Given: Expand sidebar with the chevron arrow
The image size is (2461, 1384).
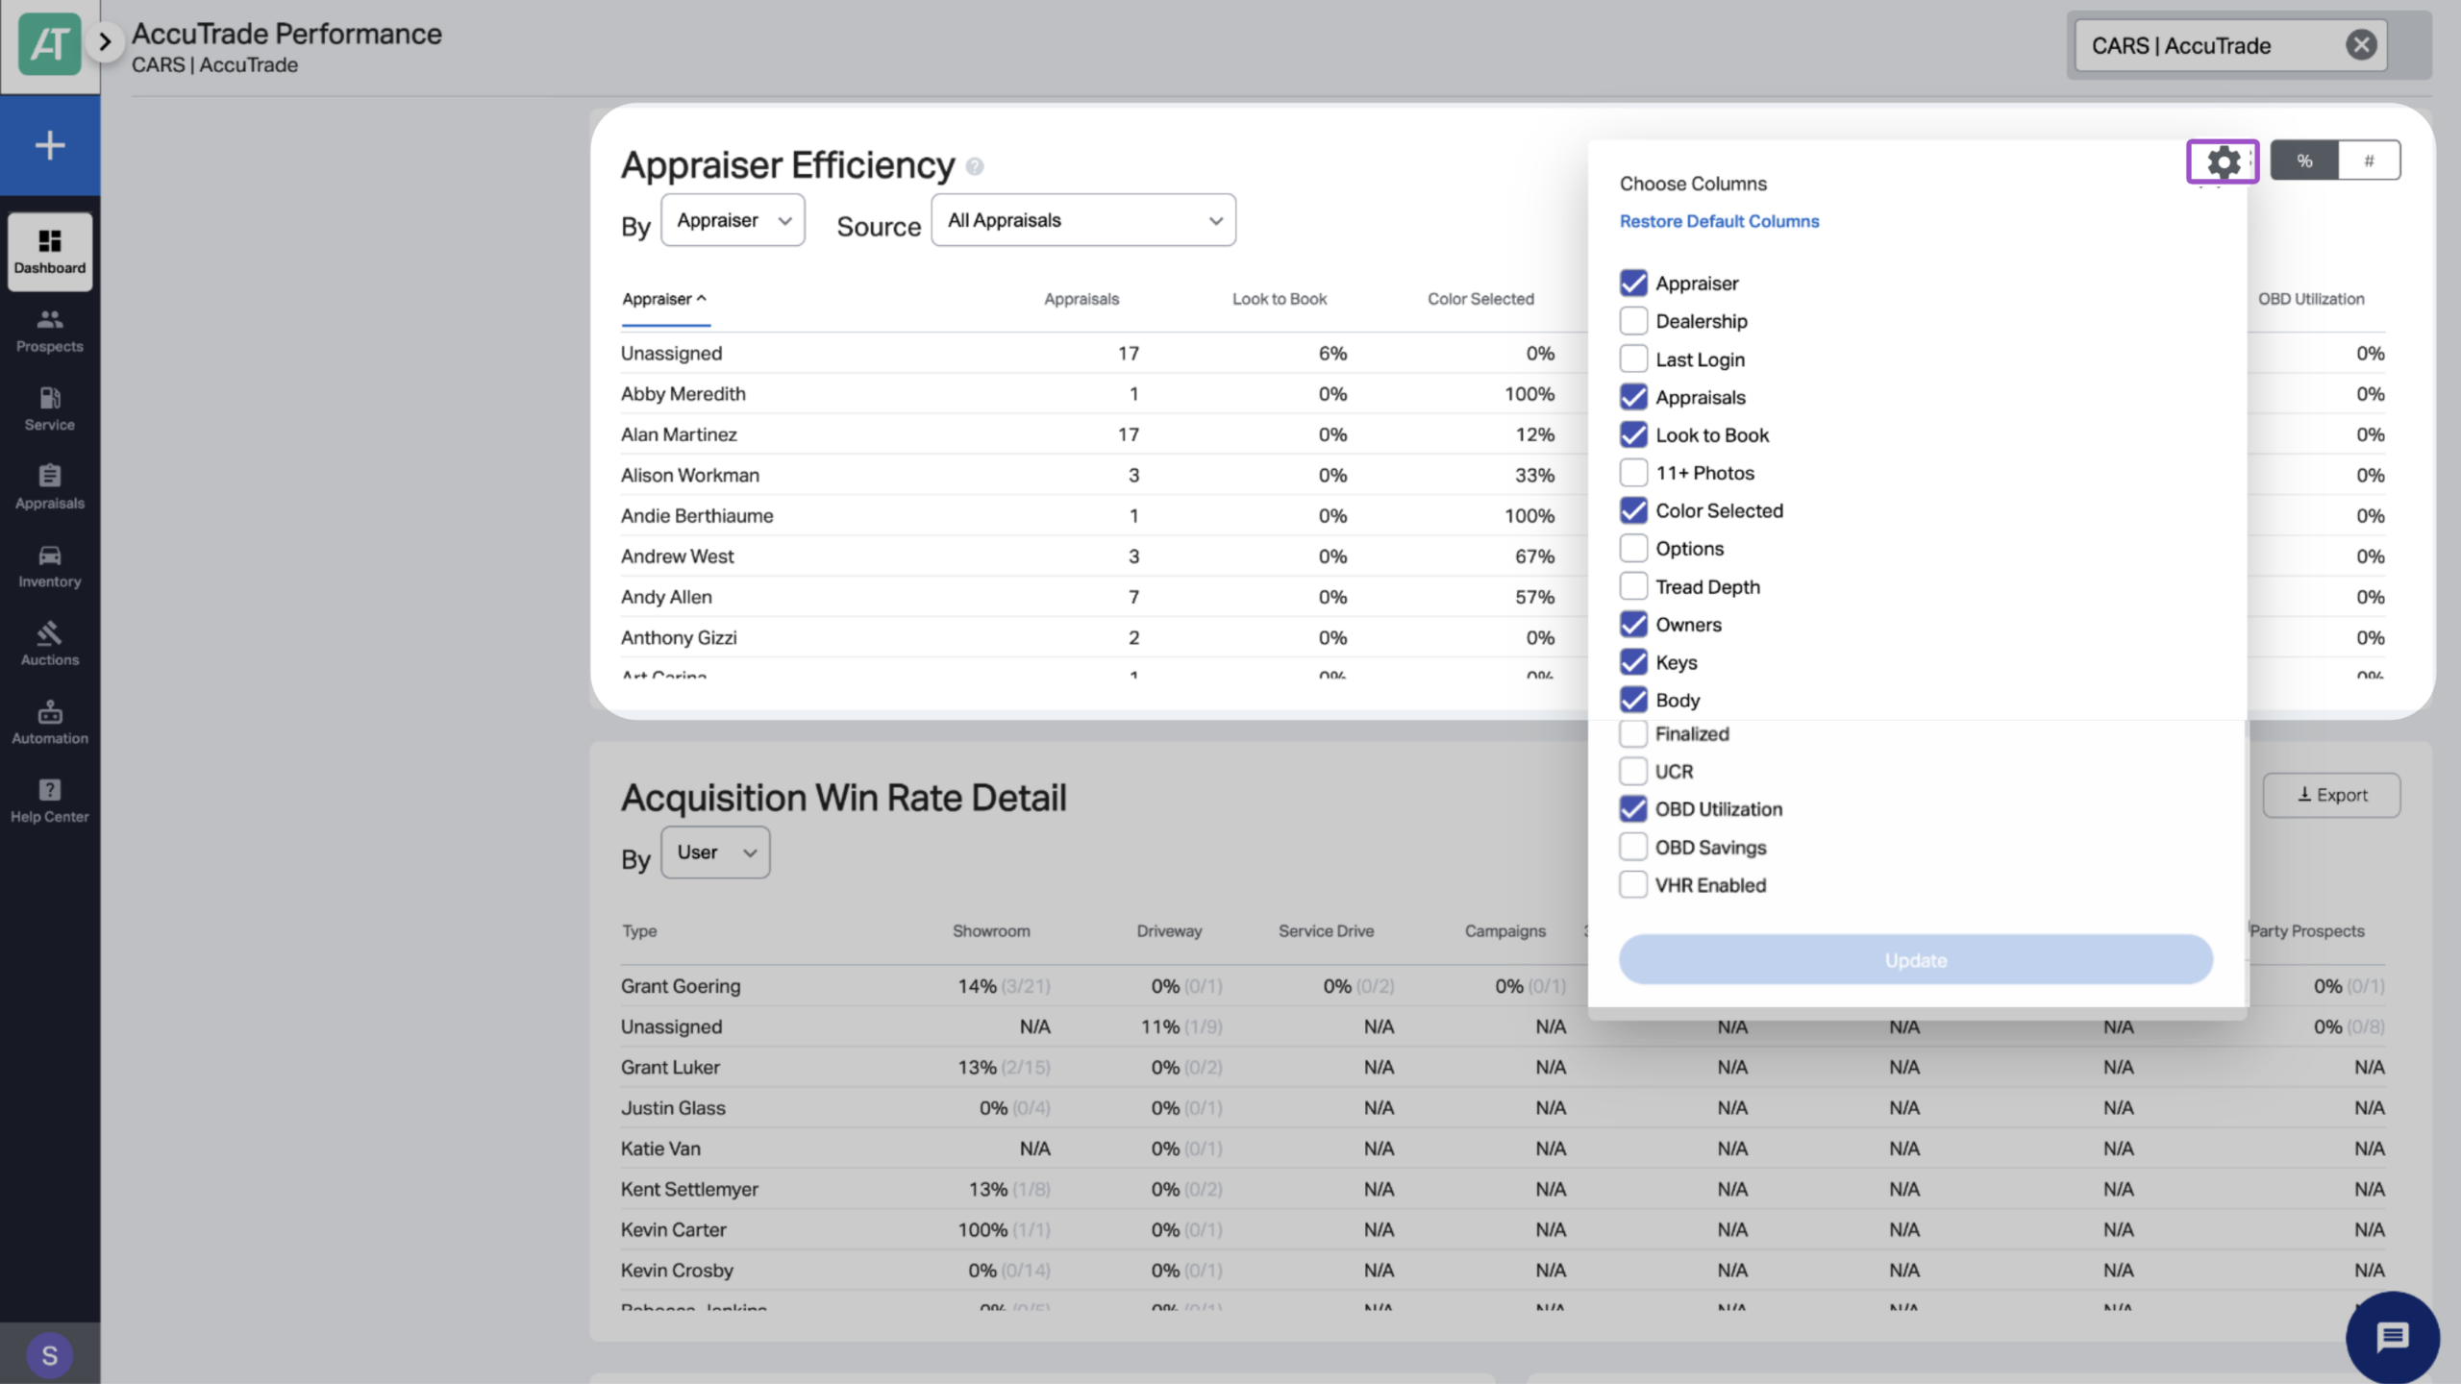Looking at the screenshot, I should [x=105, y=42].
